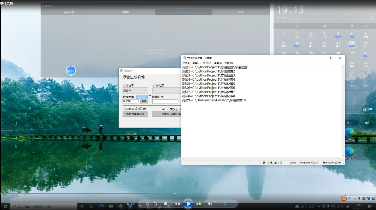The width and height of the screenshot is (376, 210).
Task: Click the Next/fast-forward playback button
Action: (x=199, y=204)
